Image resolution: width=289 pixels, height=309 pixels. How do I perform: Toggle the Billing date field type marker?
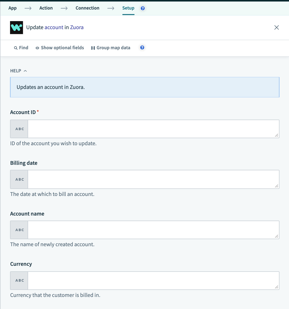coord(19,179)
